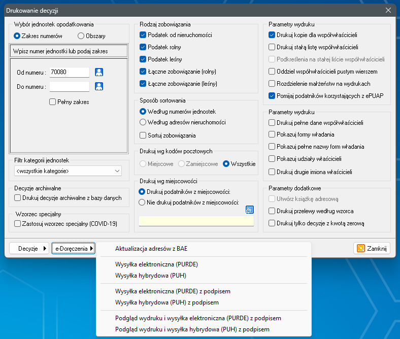Uncheck Podatek od nieruchomości
Screen dimensions: 400x339
point(143,35)
